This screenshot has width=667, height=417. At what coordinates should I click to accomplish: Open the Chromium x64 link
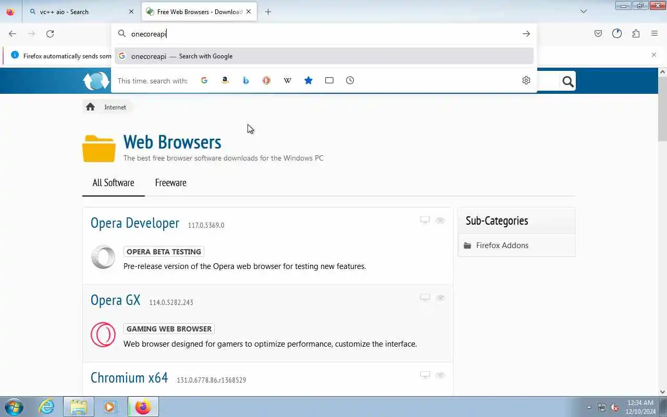[129, 377]
